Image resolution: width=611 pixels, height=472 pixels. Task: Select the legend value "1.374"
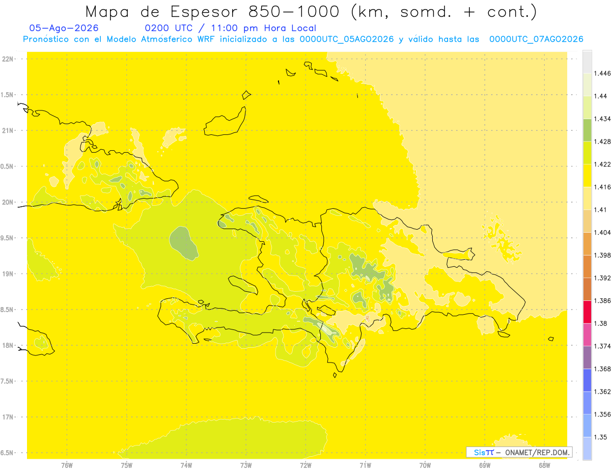pyautogui.click(x=603, y=346)
